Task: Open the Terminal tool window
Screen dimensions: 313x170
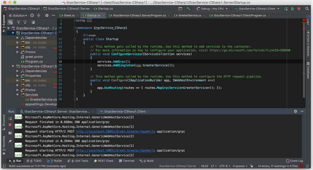Action: [x=127, y=161]
